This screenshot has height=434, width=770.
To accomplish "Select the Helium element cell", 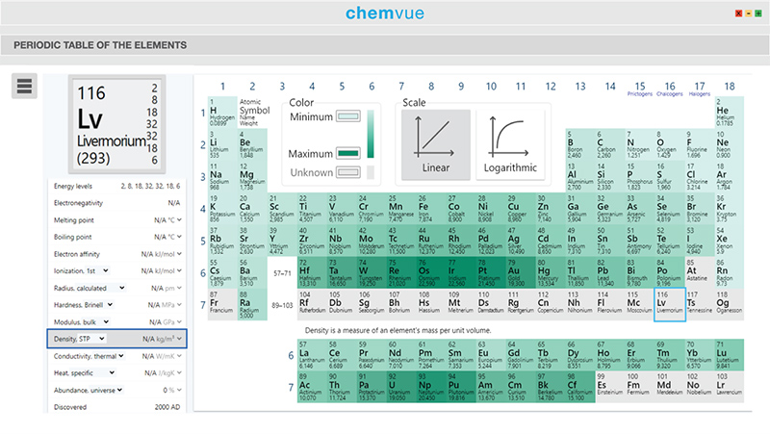I will (730, 113).
